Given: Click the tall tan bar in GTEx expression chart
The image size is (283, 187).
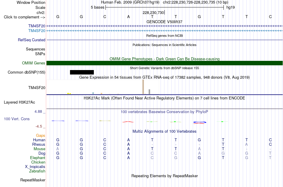Looking at the screenshot, I should pos(143,87).
